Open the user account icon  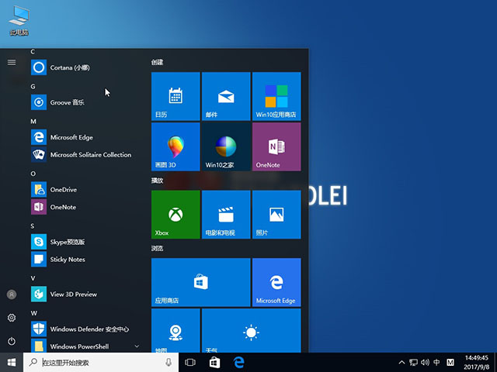click(x=12, y=294)
